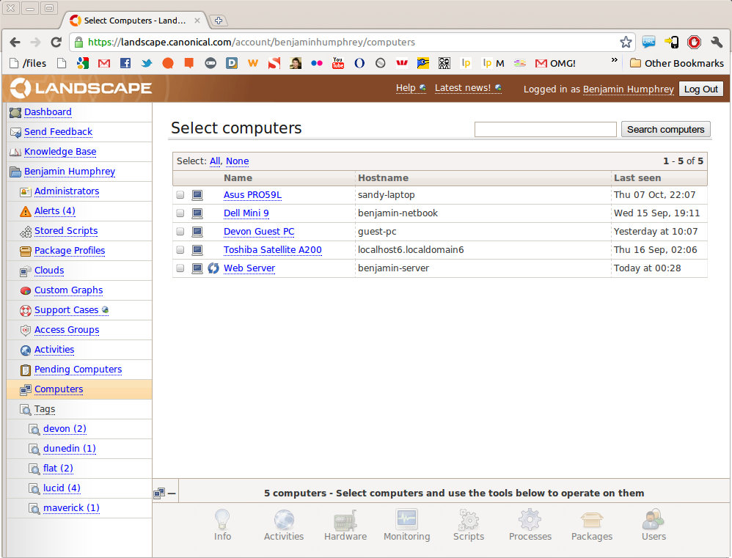This screenshot has width=732, height=558.
Task: Open Stored Scripts in sidebar
Action: [x=66, y=231]
